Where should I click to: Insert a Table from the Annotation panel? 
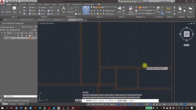pyautogui.click(x=78, y=14)
